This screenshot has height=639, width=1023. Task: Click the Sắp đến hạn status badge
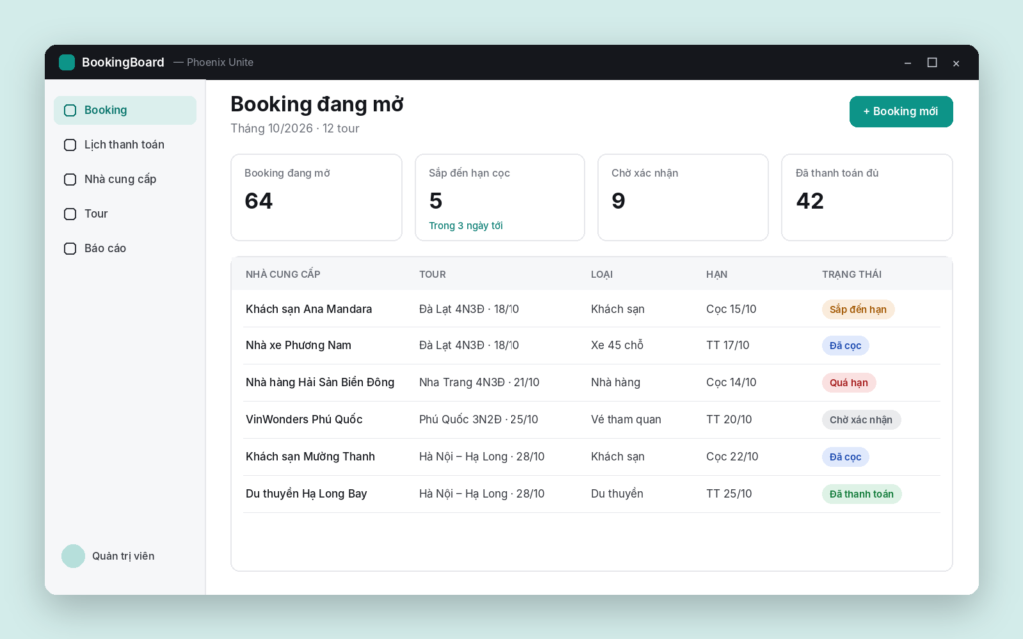click(x=858, y=310)
